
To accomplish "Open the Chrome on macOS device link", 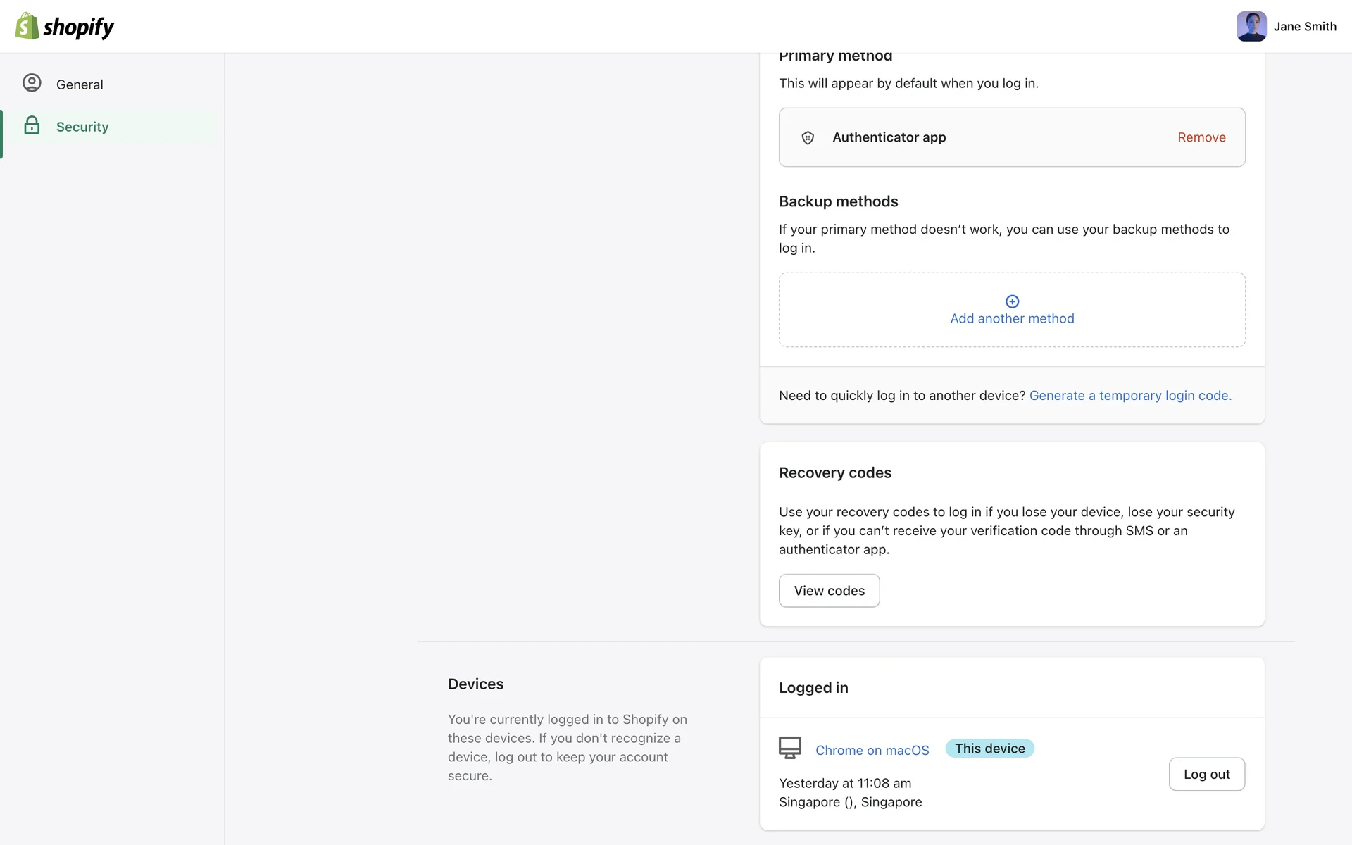I will pos(872,750).
